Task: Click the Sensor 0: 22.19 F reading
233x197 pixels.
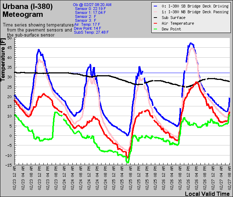Action: 91,9
